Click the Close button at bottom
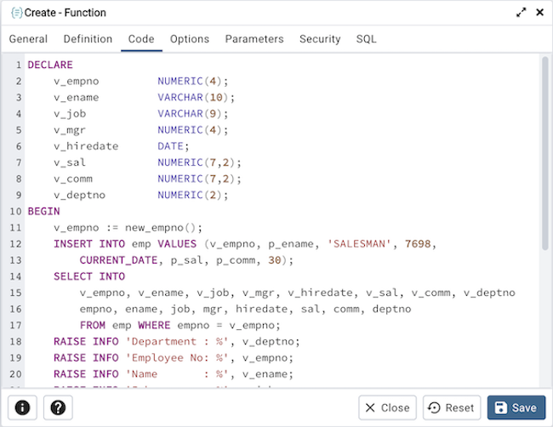Screen dimensions: 553x427 click(387, 407)
